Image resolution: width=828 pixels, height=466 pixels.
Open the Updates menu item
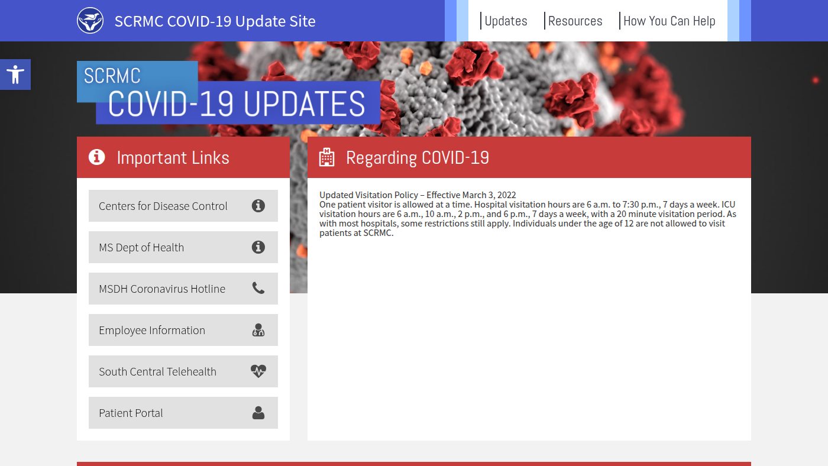point(506,21)
